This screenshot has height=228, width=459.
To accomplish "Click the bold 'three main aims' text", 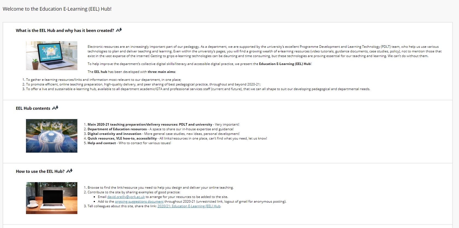I will pos(161,72).
